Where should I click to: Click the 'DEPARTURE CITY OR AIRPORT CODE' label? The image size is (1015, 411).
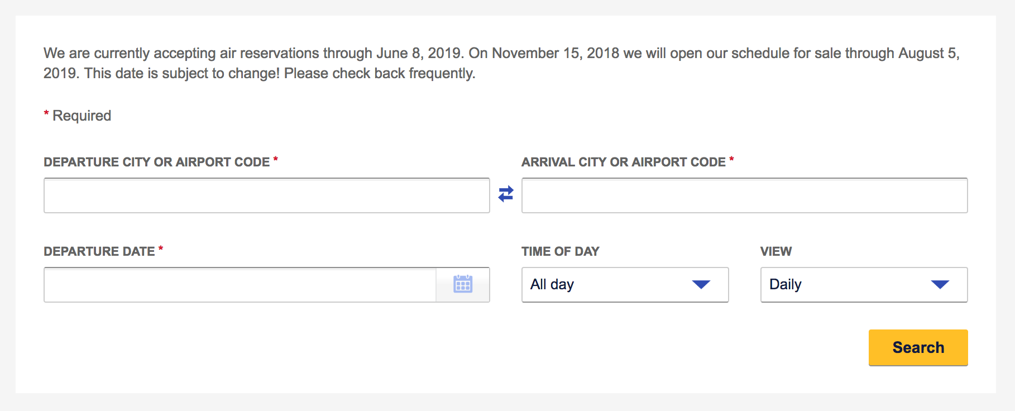(x=157, y=162)
